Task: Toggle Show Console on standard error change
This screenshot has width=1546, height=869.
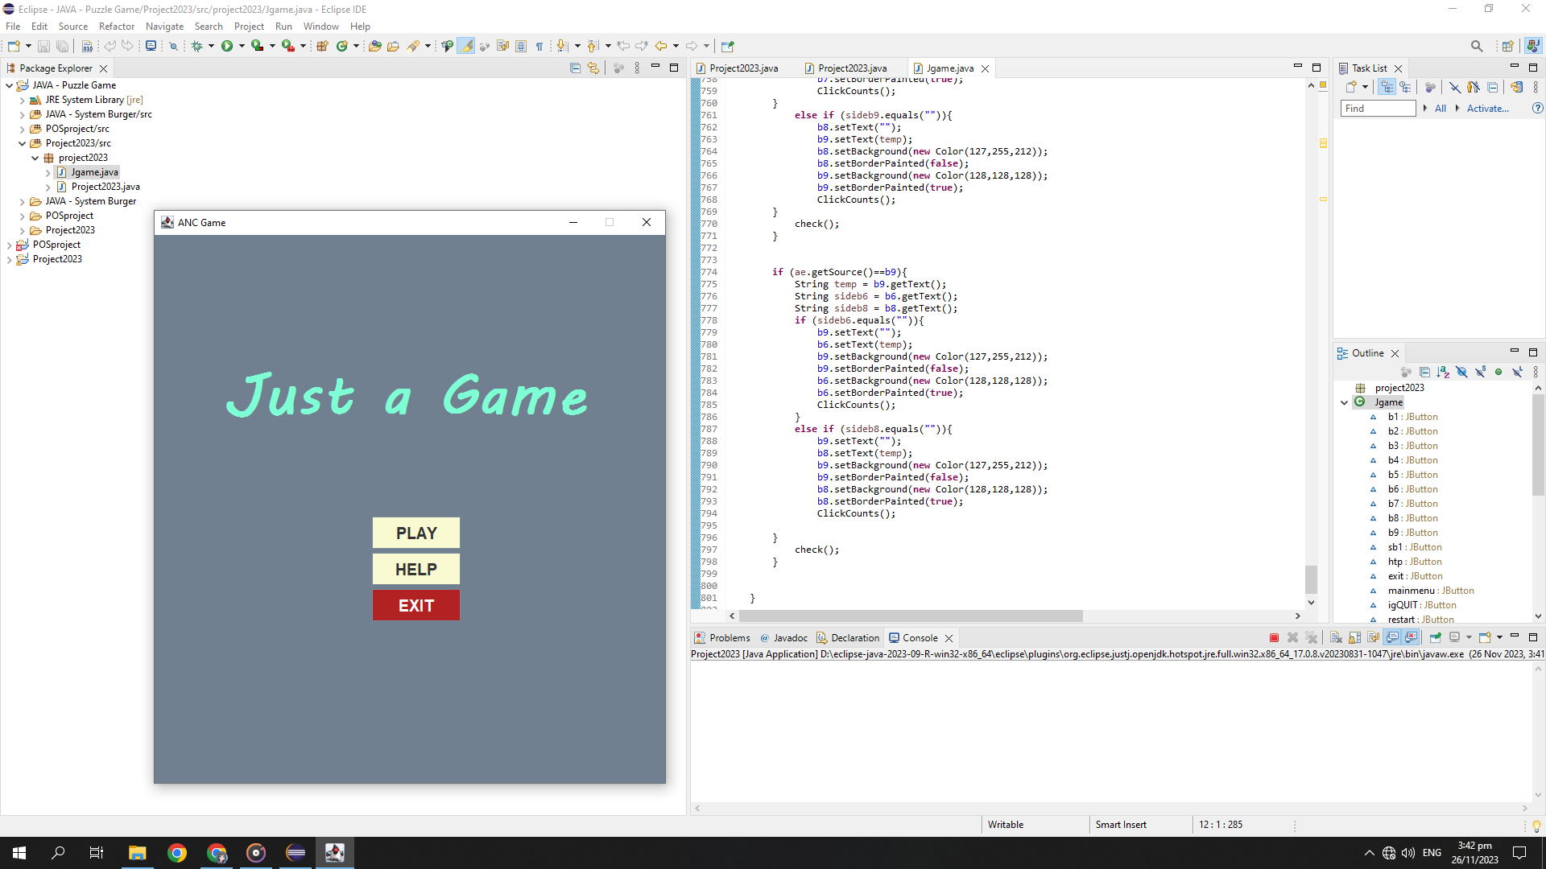Action: pyautogui.click(x=1412, y=638)
